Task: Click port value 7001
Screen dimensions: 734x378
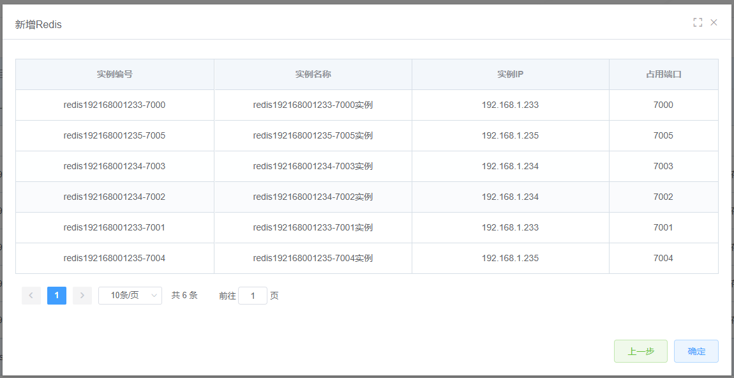Action: (x=663, y=228)
